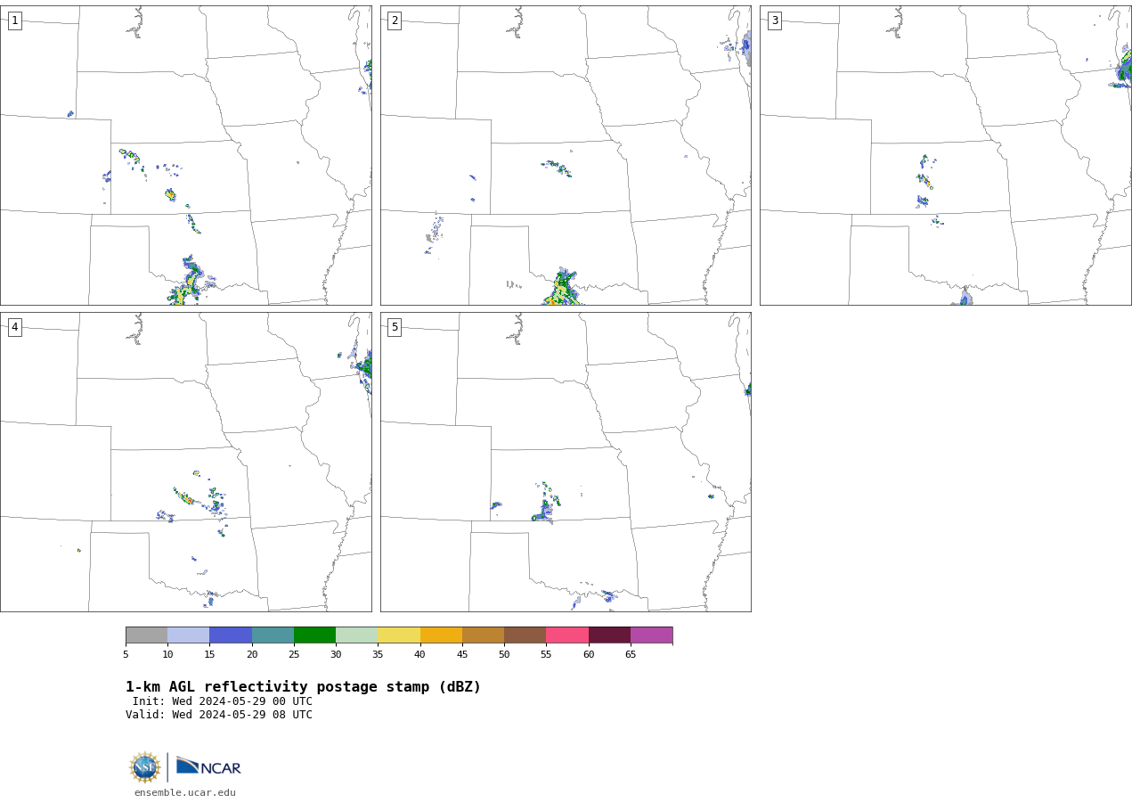Click the teal 20-25 dBZ swatch
Image resolution: width=1140 pixels, height=803 pixels.
coord(273,635)
